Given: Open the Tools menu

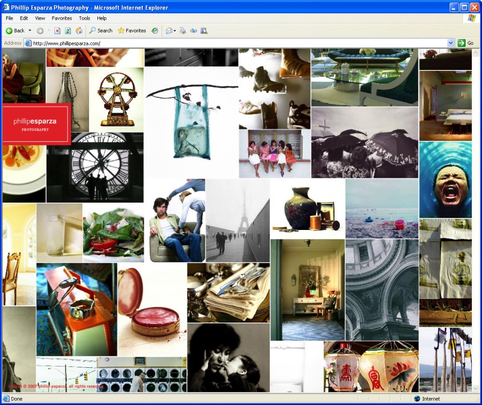Looking at the screenshot, I should click(84, 18).
